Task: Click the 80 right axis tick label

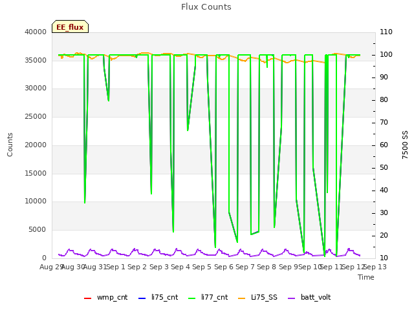Action: tap(384, 100)
